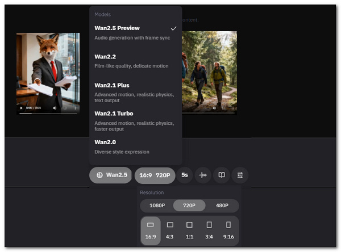Image resolution: width=341 pixels, height=252 pixels.
Task: Open the advanced settings sliders icon
Action: [x=240, y=175]
